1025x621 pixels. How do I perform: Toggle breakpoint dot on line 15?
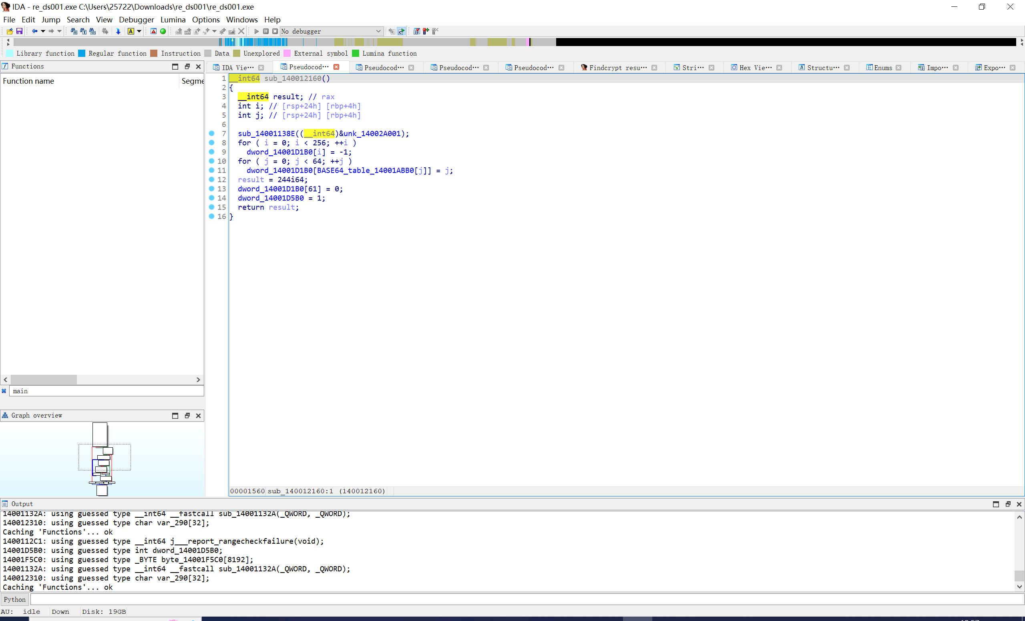click(x=211, y=207)
